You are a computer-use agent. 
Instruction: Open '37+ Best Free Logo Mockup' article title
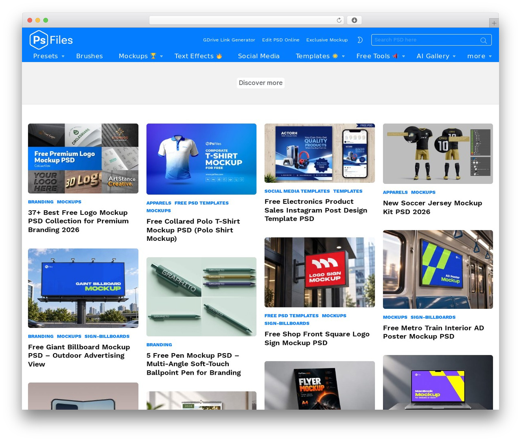pyautogui.click(x=78, y=221)
